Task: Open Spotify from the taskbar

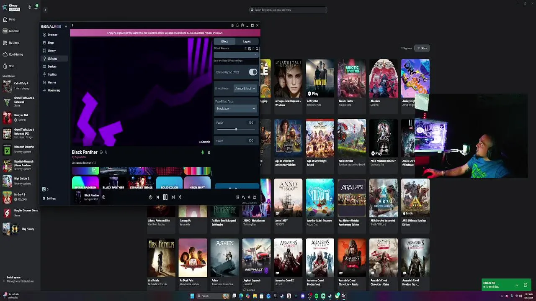Action: [x=316, y=296]
